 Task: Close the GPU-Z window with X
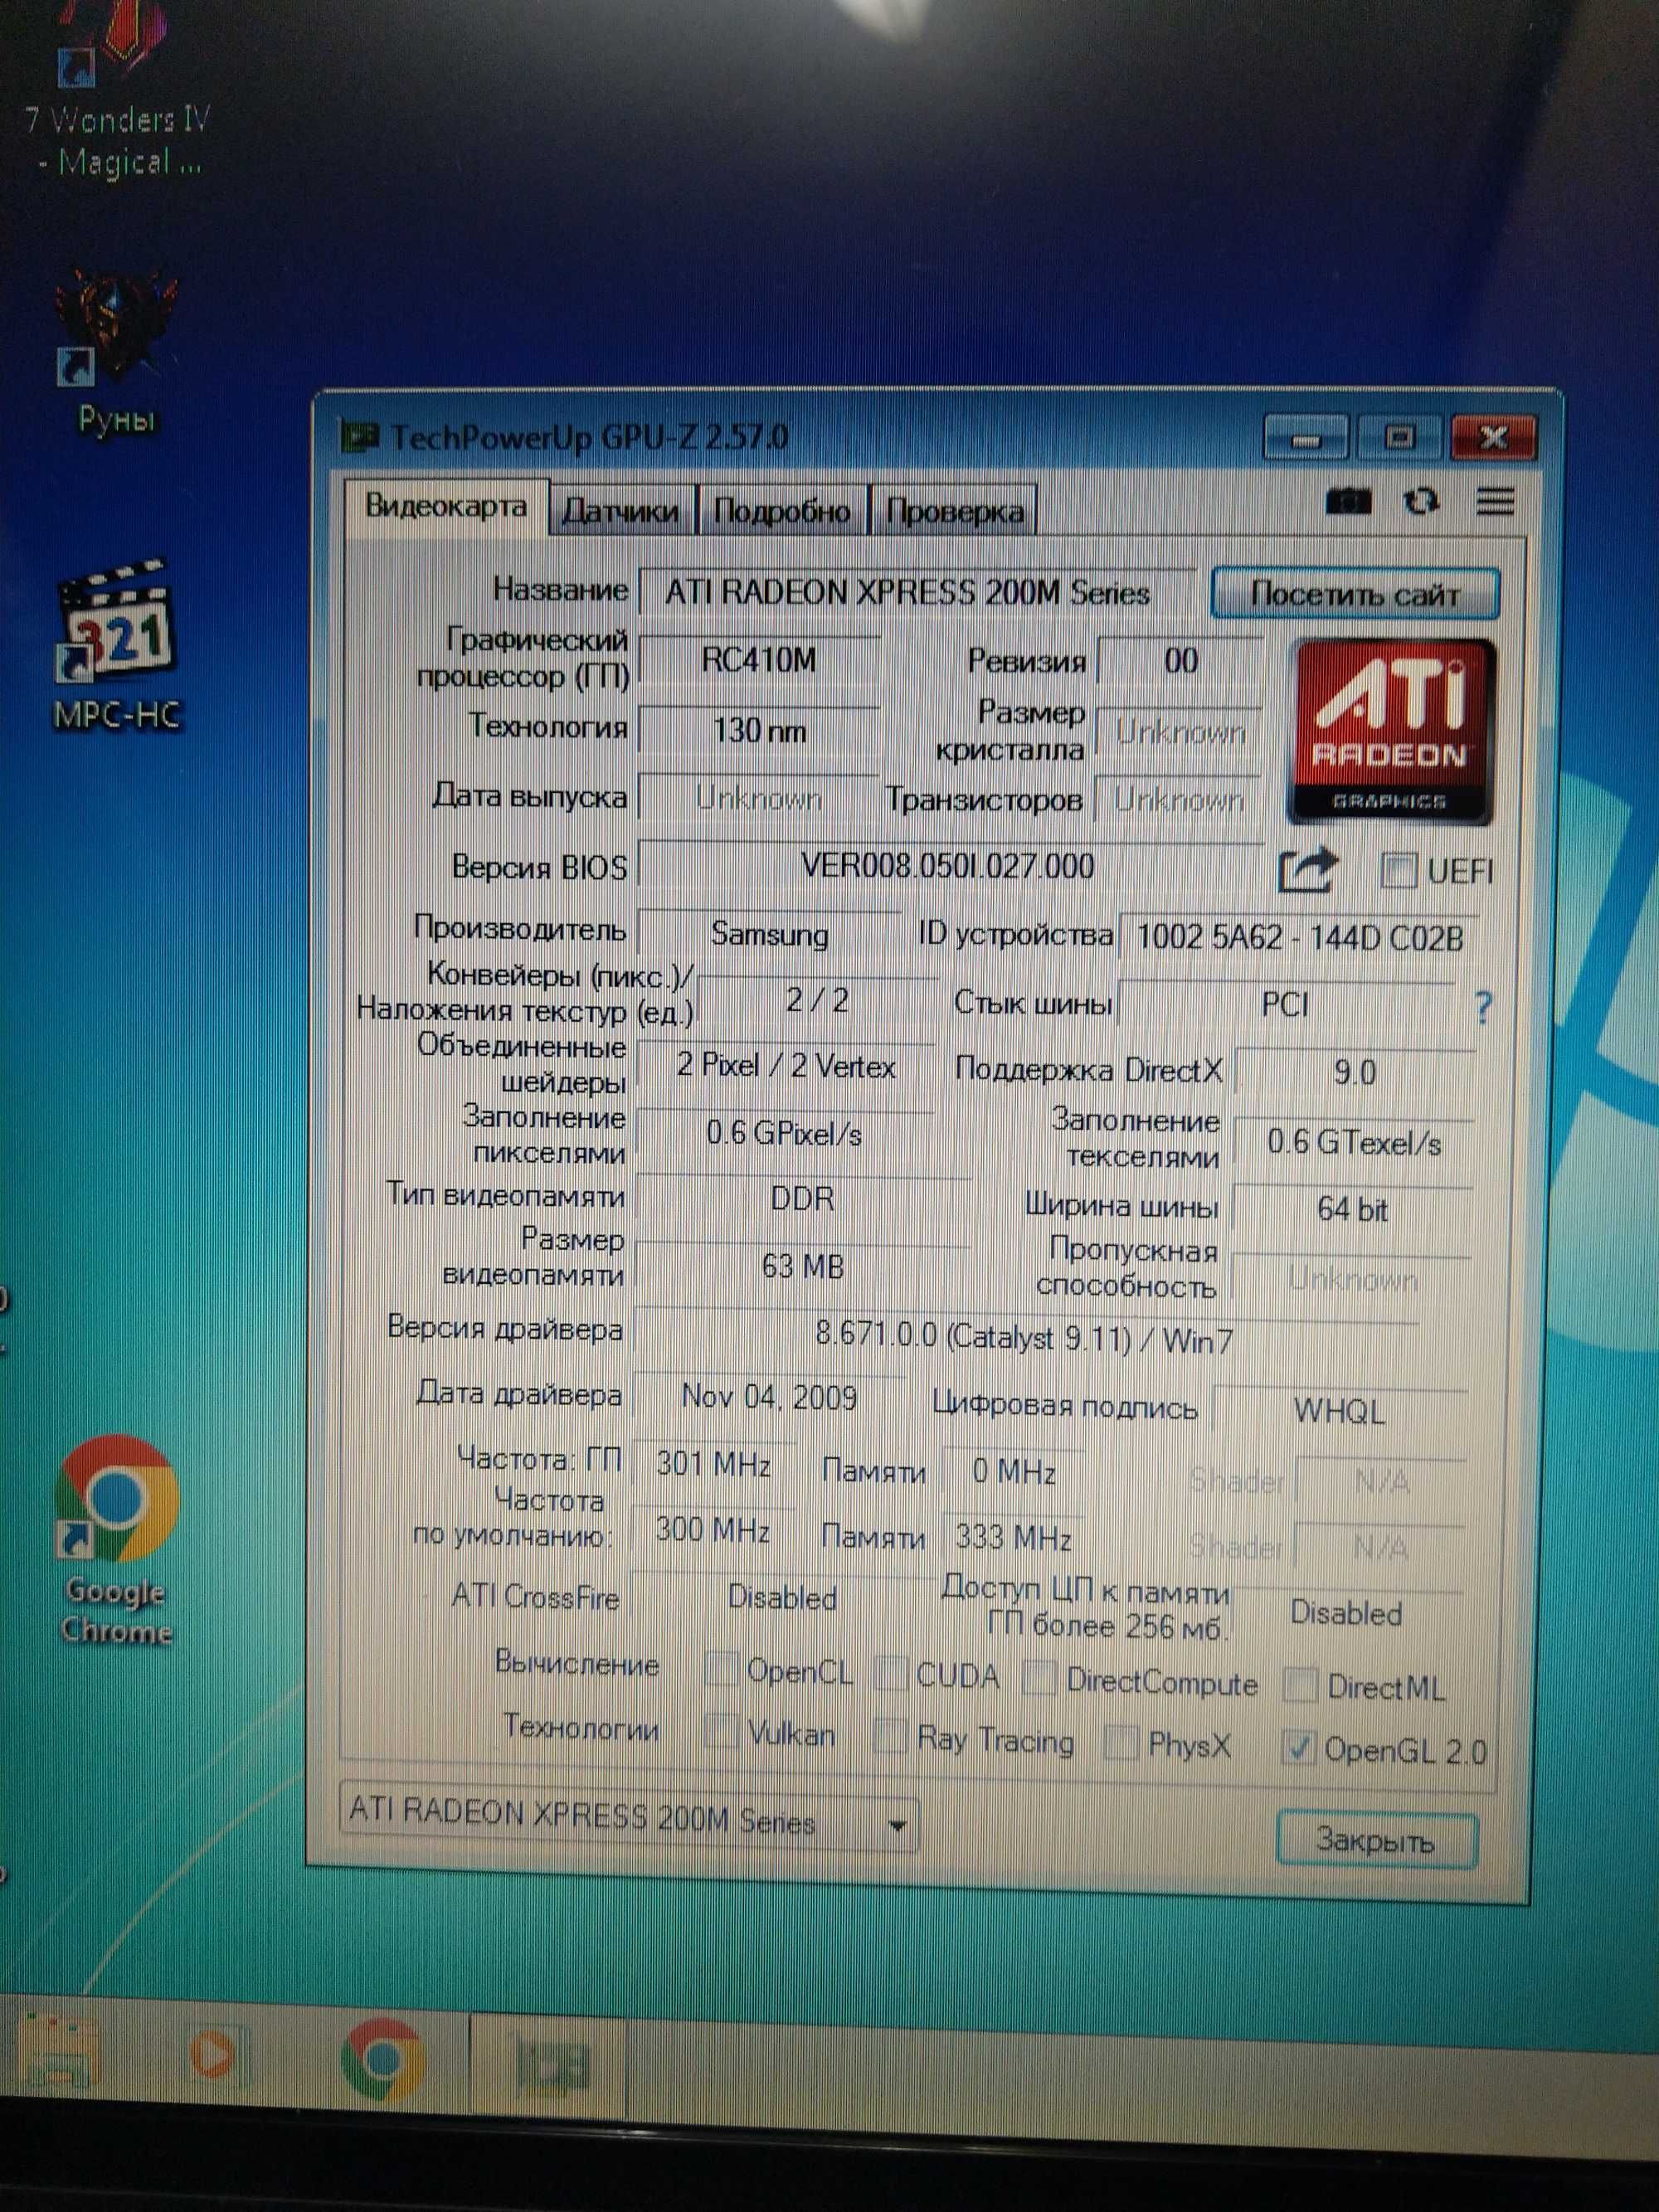(x=1492, y=437)
